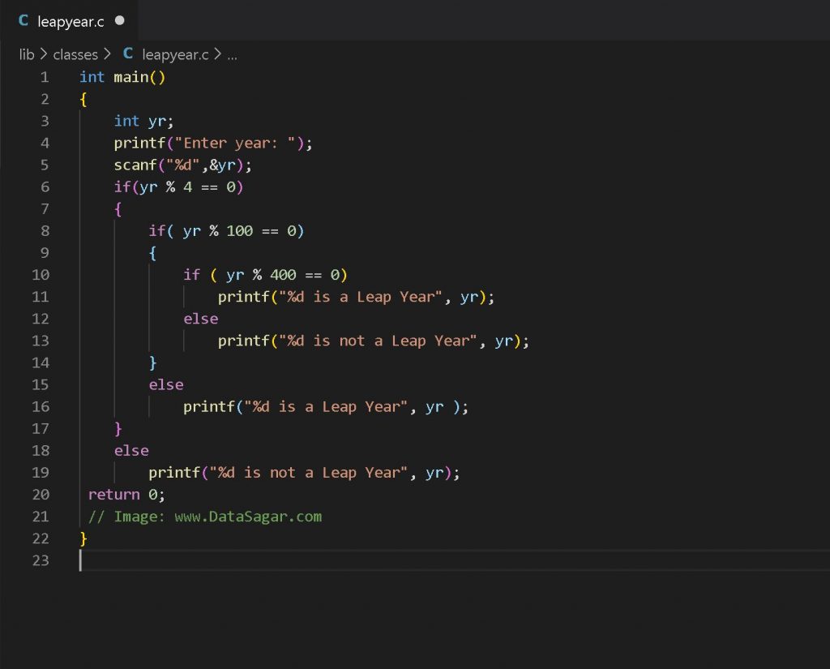Click line number 6 in the gutter
The height and width of the screenshot is (669, 830).
44,187
